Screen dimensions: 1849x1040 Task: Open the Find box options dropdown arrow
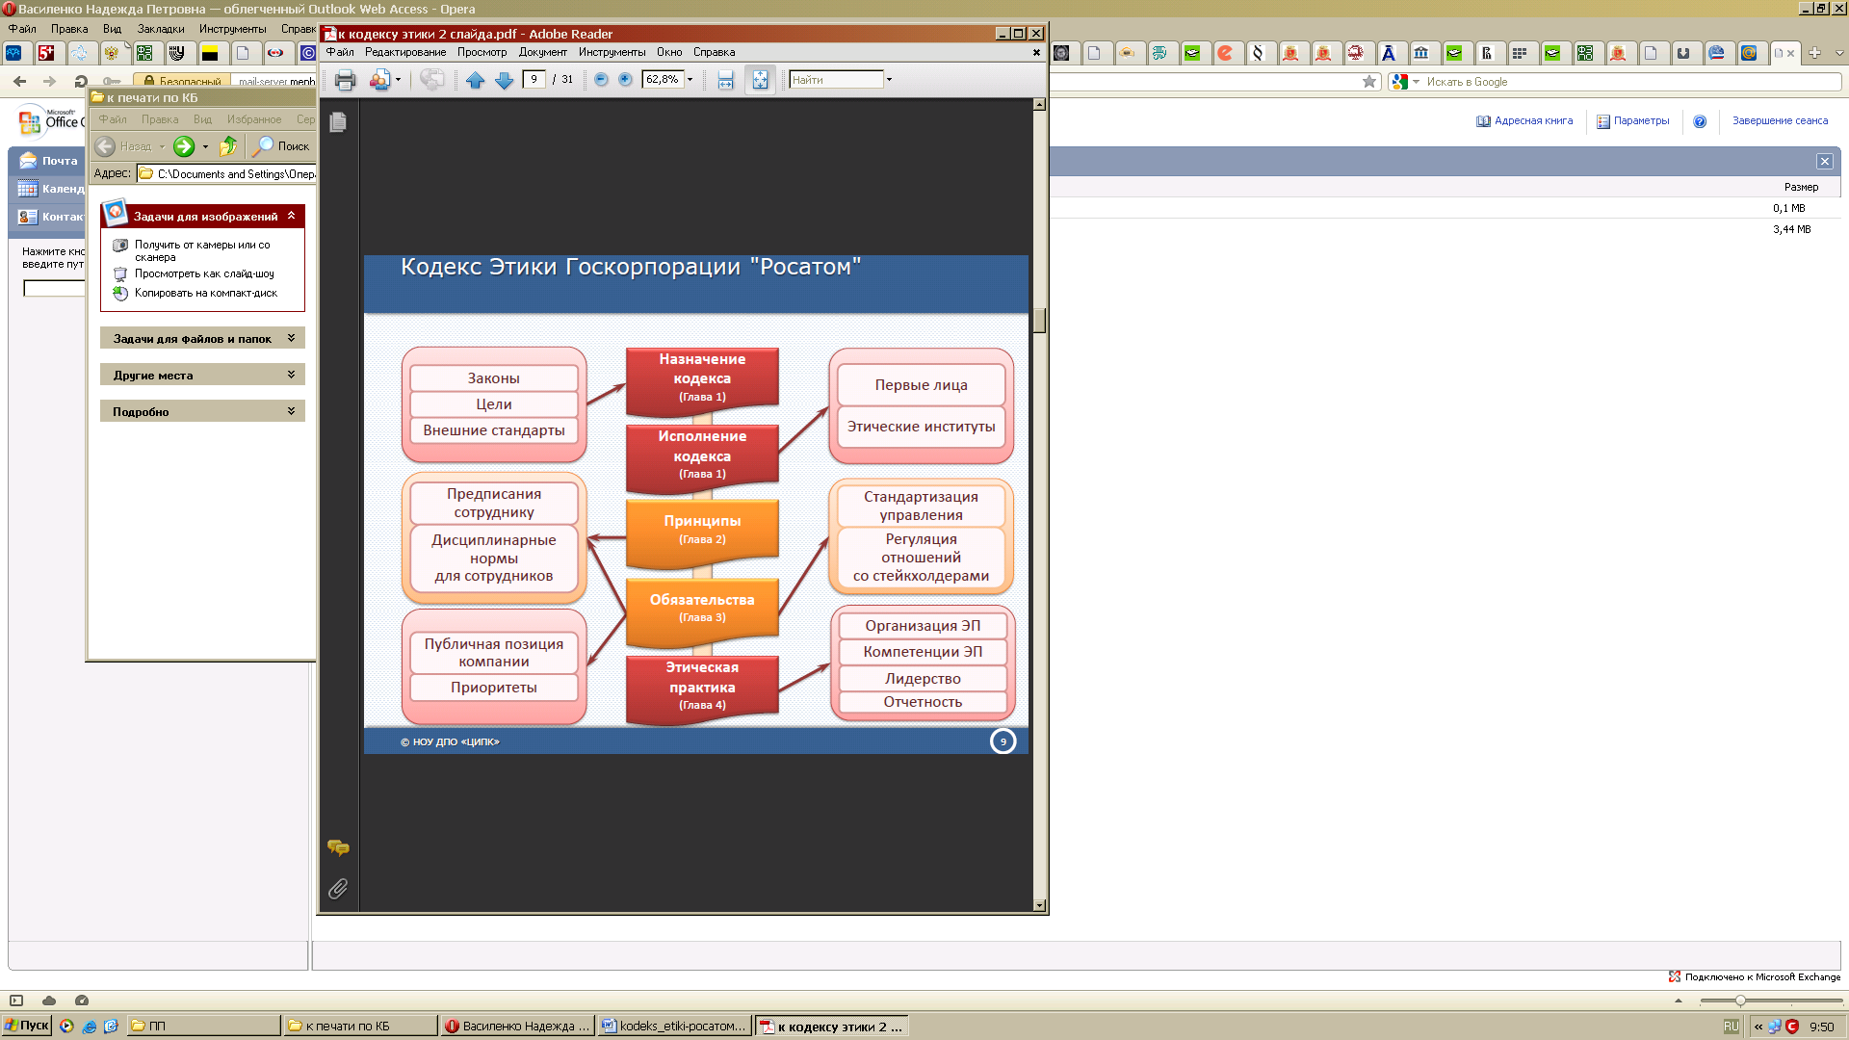[889, 80]
